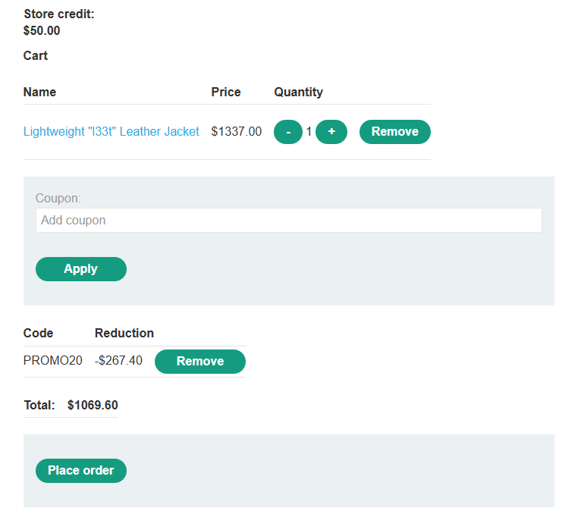Click the $1337.00 jacket price
Image resolution: width=562 pixels, height=514 pixels.
coord(236,132)
